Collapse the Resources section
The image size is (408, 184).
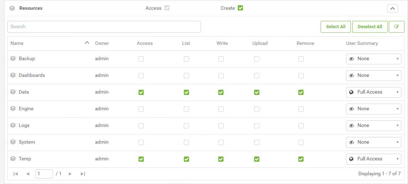pyautogui.click(x=392, y=8)
